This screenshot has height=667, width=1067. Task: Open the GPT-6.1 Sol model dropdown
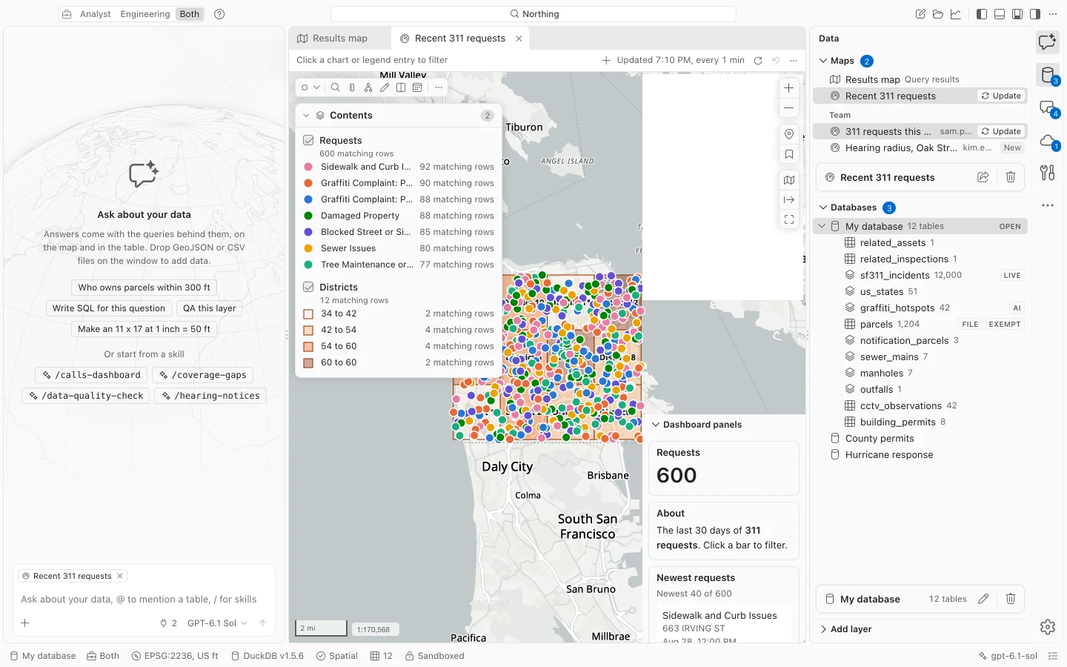217,623
